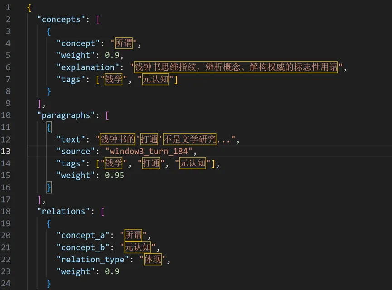Click the 体现 value on line 22

[x=153, y=259]
